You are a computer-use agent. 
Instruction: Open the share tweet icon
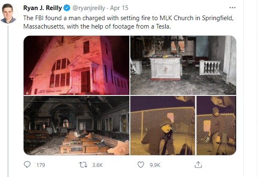[x=198, y=165]
